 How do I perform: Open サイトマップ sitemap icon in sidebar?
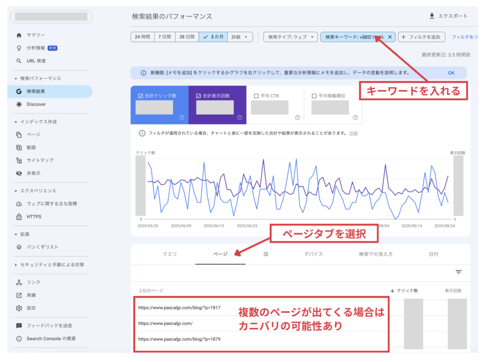(x=19, y=160)
